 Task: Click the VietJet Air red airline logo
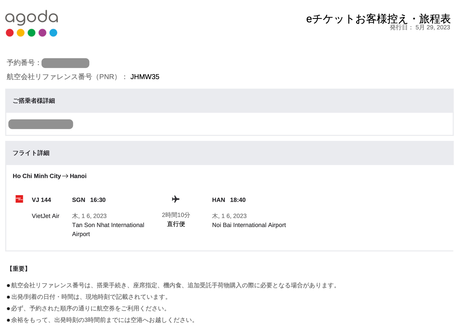[x=19, y=199]
